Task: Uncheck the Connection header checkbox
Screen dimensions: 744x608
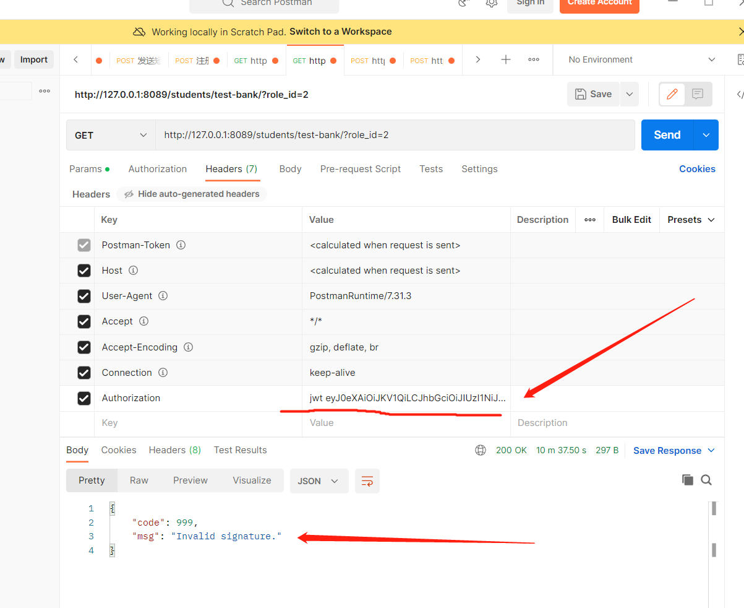Action: [84, 373]
